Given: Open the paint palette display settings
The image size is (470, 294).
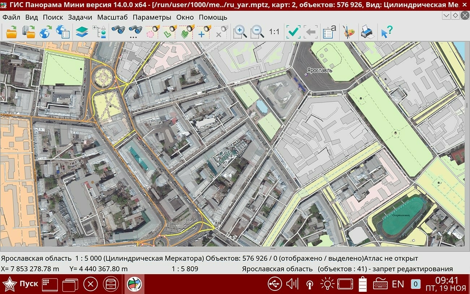Looking at the screenshot, I should (x=349, y=32).
